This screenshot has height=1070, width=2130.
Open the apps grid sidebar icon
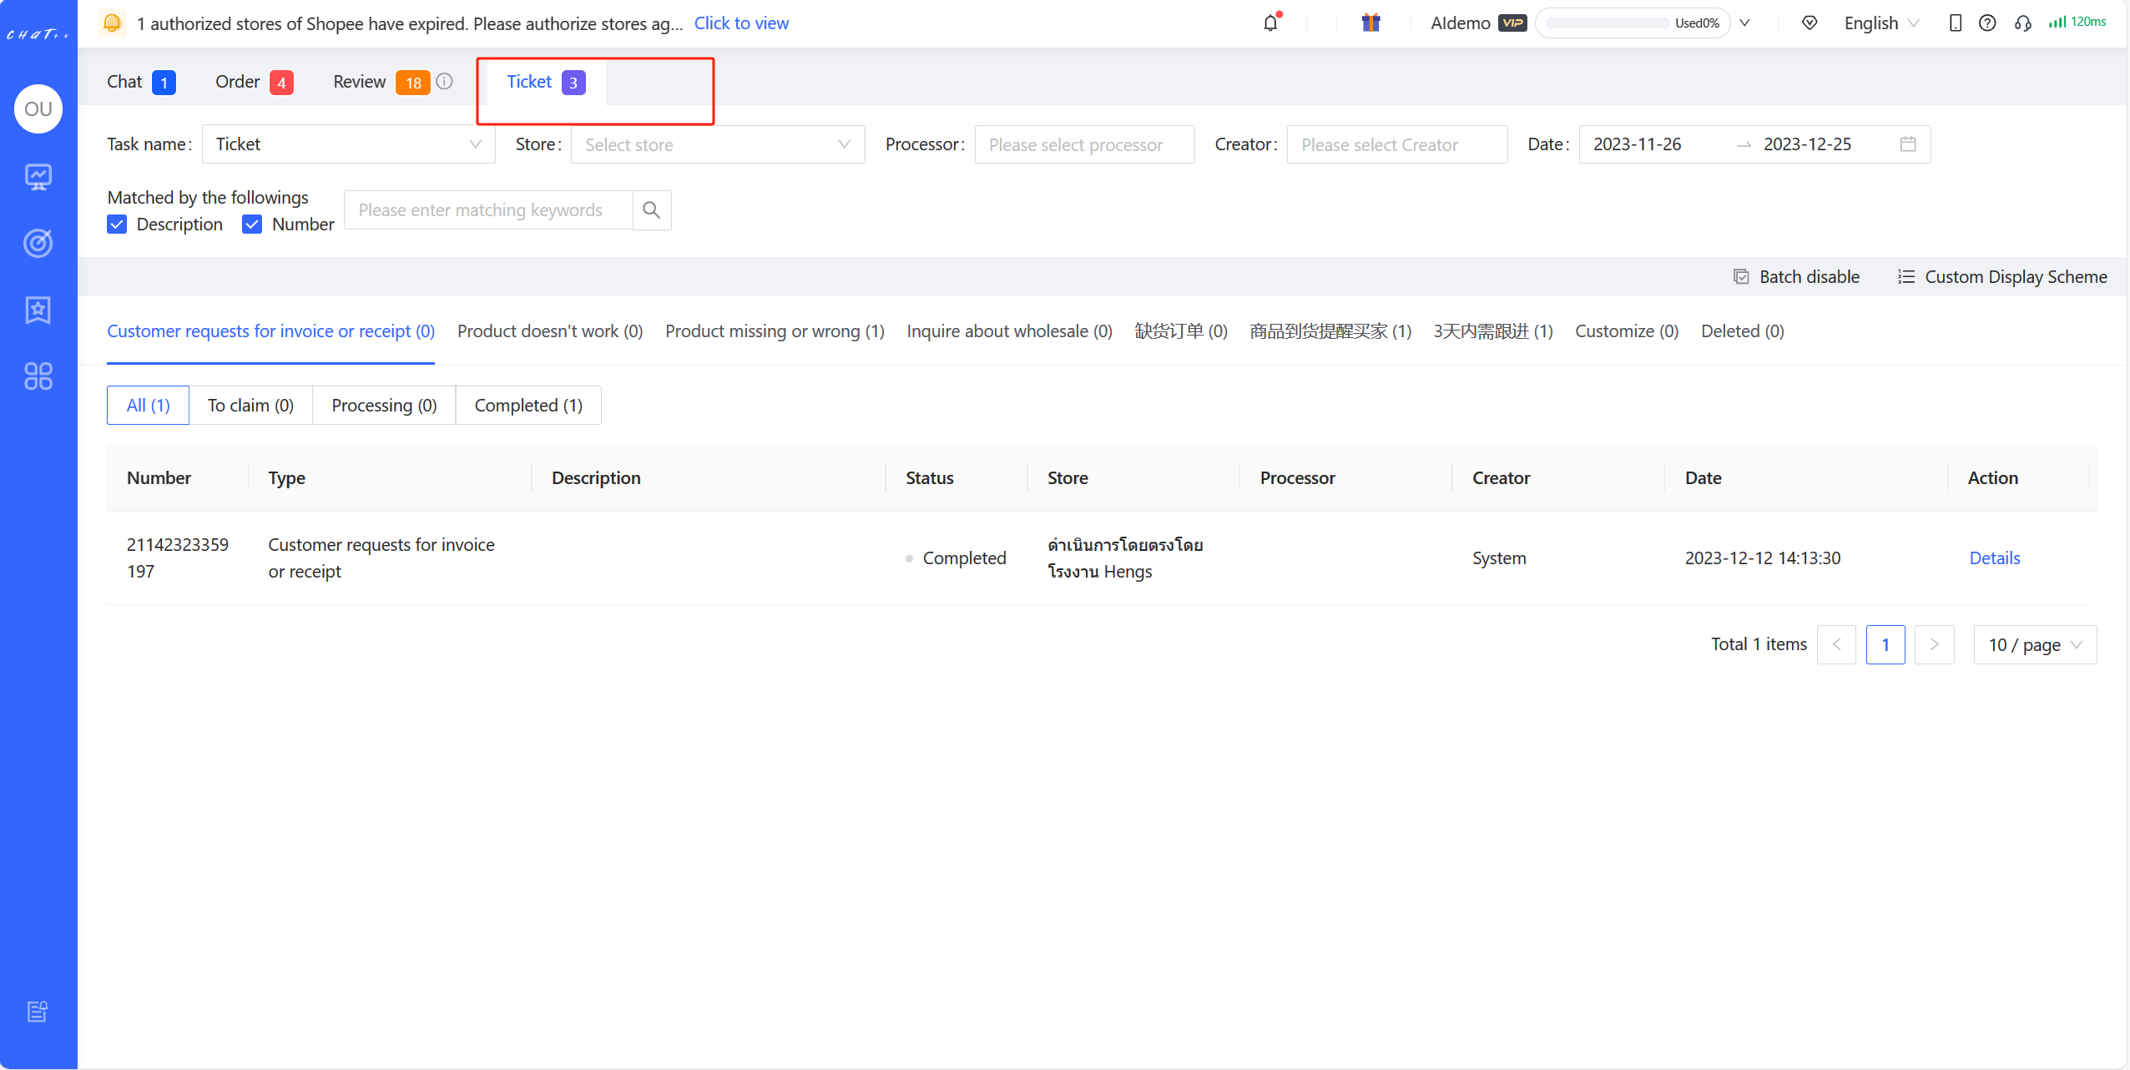pos(38,376)
